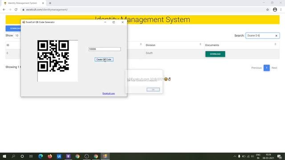Close the ExcelCult QR Code Generator window
The image size is (285, 160).
pyautogui.click(x=122, y=22)
